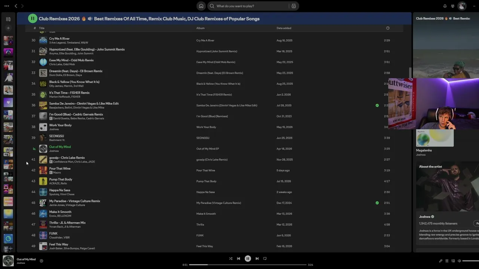Open Club Remixes 2026 heading in right panel
Viewport: 479px width, 269px height.
coord(443,18)
